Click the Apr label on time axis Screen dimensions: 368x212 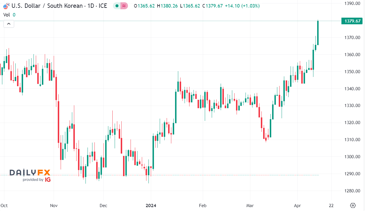pyautogui.click(x=297, y=206)
